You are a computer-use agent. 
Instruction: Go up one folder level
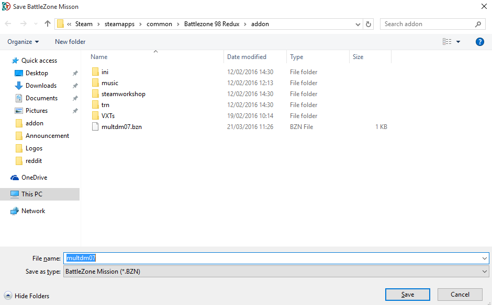[48, 24]
